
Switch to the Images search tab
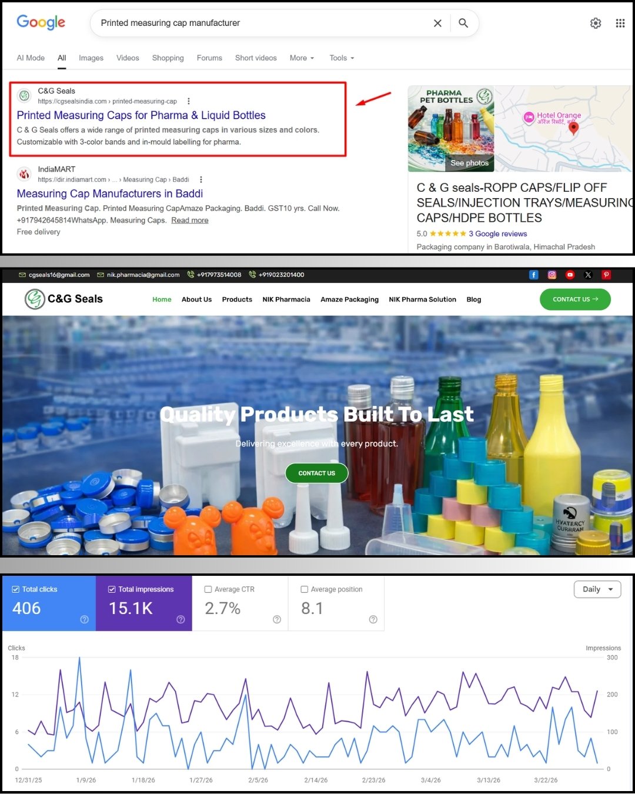(x=91, y=58)
